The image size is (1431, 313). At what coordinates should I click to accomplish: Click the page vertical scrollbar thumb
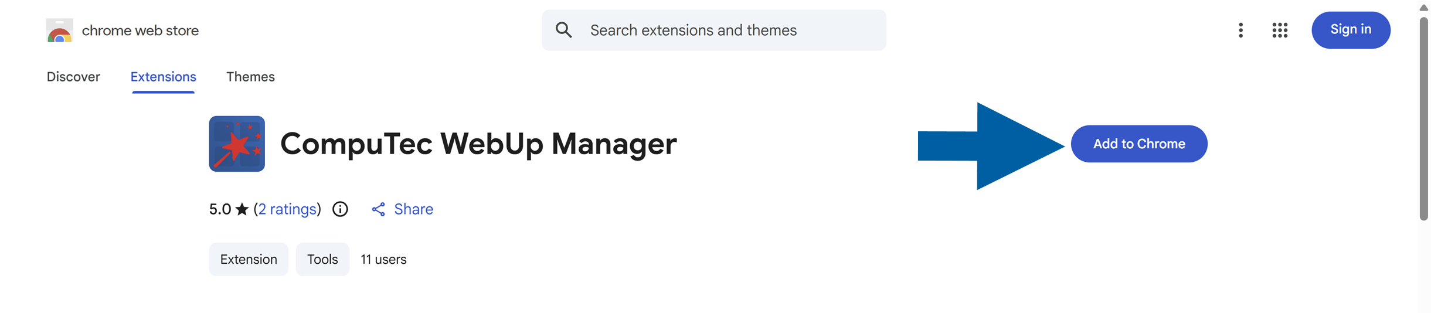click(1423, 118)
